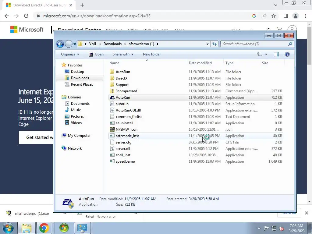Viewport: 312px width, 234px height.
Task: Select the DirectX folder icon
Action: (112, 78)
